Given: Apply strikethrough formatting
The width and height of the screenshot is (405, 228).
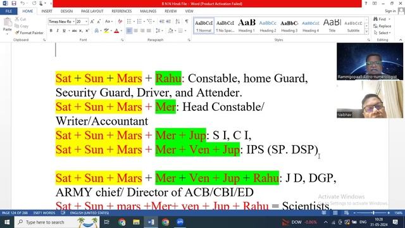Looking at the screenshot, I should (x=75, y=31).
